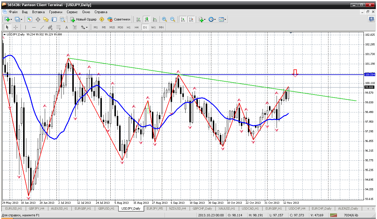Select the Trendline drawing tool
This screenshot has width=377, height=219.
(x=42, y=27)
